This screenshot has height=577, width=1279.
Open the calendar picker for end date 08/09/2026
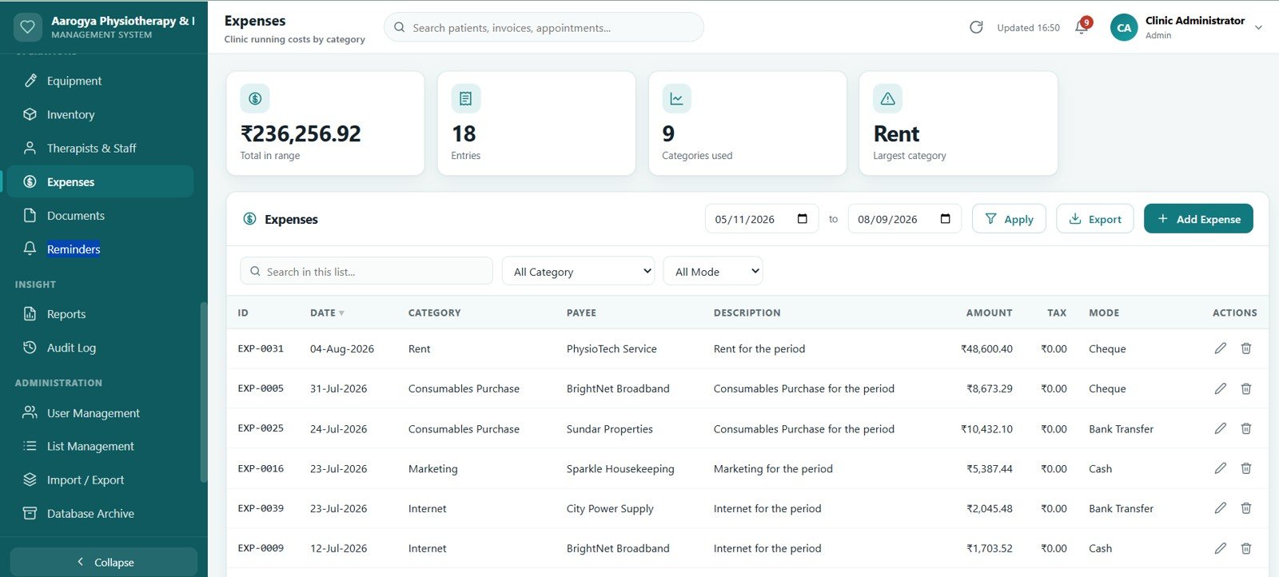[946, 219]
